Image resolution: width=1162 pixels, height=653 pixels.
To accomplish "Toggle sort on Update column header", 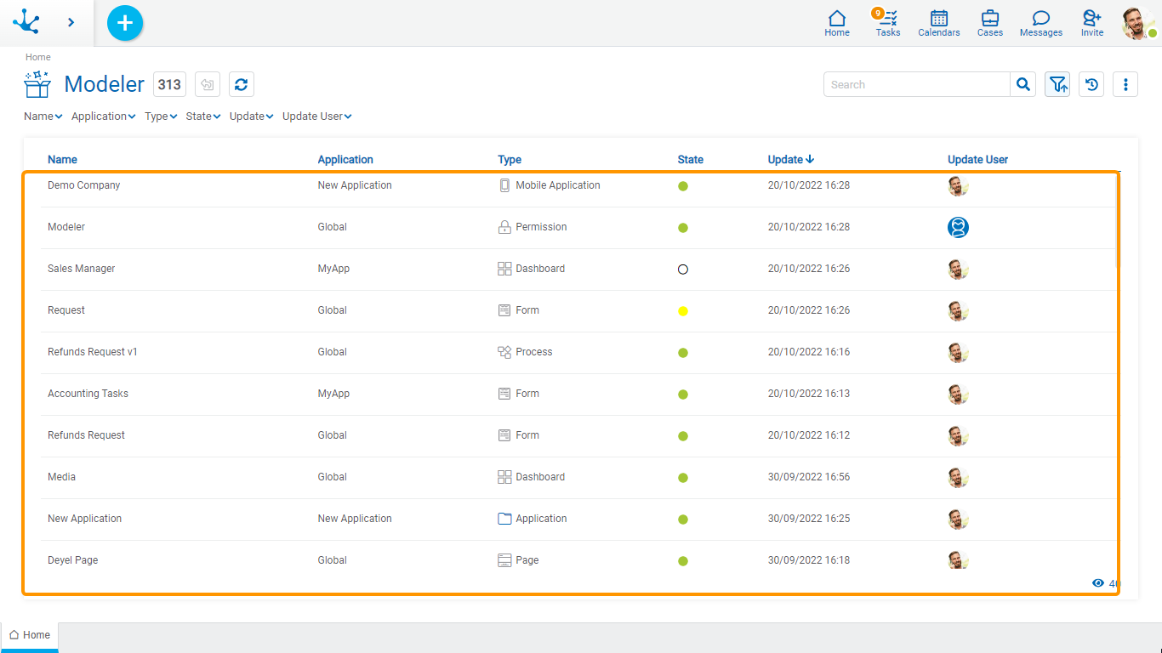I will [791, 160].
